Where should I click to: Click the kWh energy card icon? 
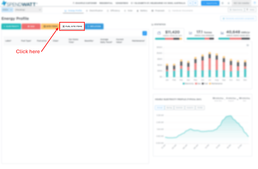[222, 33]
